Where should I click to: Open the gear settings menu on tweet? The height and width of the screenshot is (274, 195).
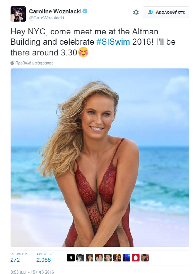tap(136, 12)
